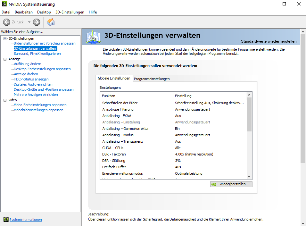The width and height of the screenshot is (306, 226).
Task: Open the Bearbeiten menu
Action: (x=24, y=12)
